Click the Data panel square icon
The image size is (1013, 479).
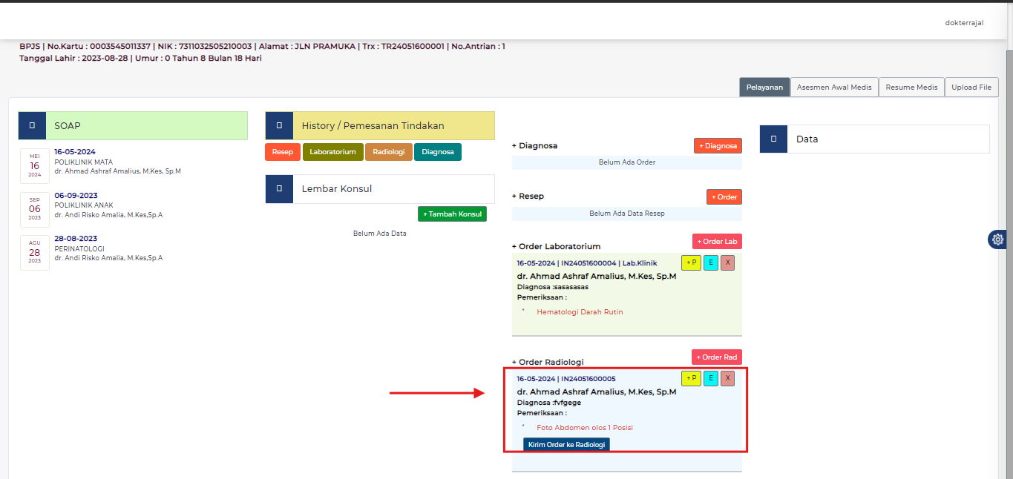tap(773, 139)
